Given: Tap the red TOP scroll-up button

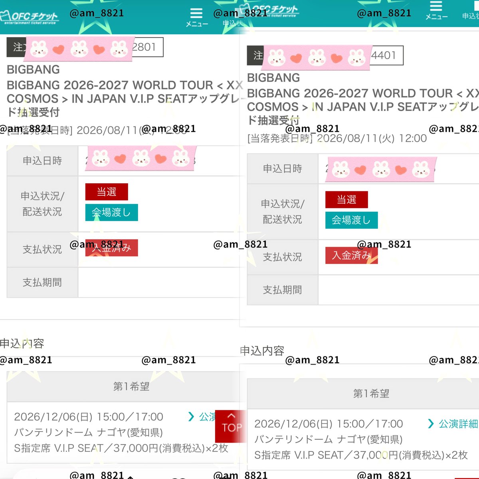Looking at the screenshot, I should click(x=231, y=426).
